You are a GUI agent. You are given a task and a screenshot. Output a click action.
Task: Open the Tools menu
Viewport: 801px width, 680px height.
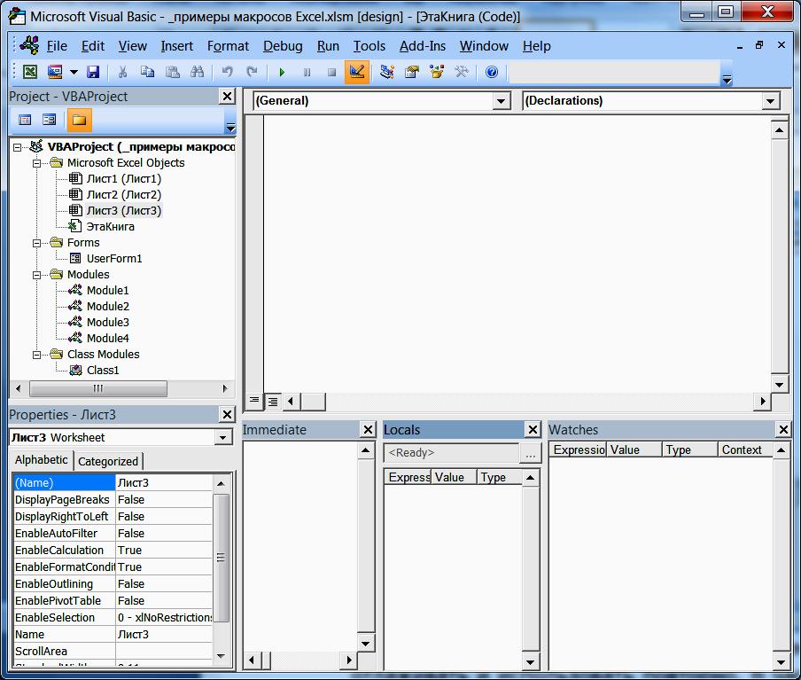click(x=369, y=46)
